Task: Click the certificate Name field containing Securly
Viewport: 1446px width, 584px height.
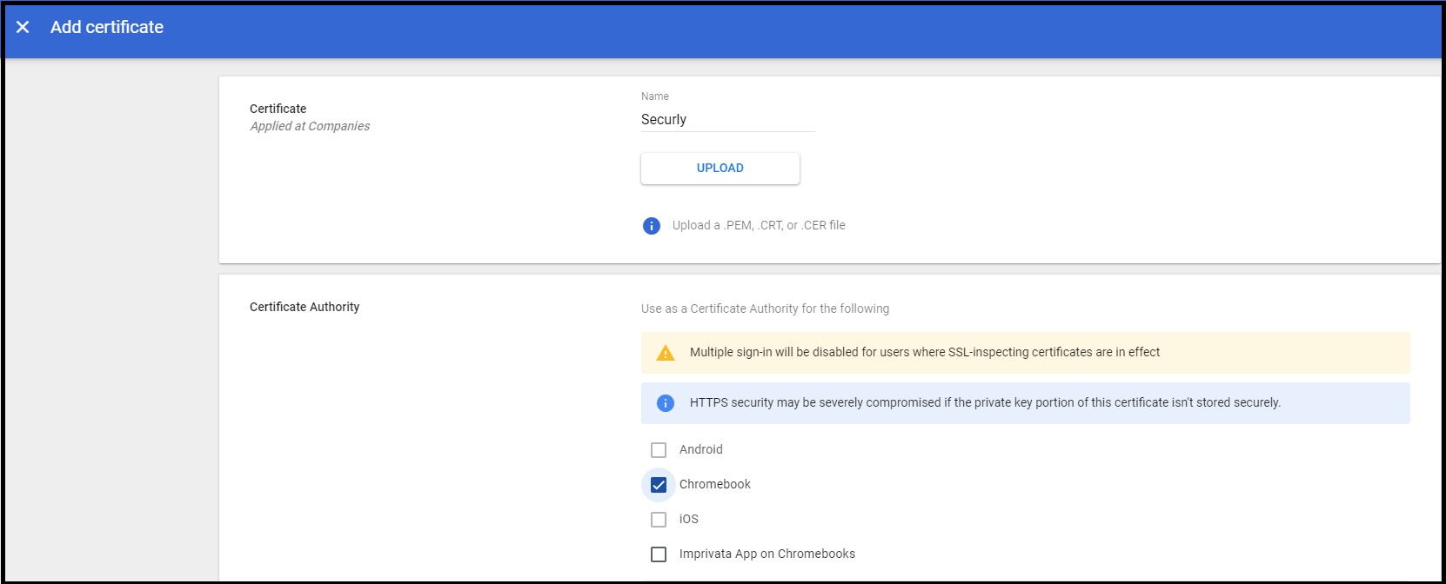Action: coord(726,120)
